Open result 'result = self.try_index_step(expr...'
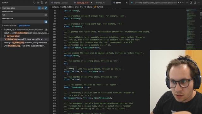The image size is (202, 114). tap(27, 33)
